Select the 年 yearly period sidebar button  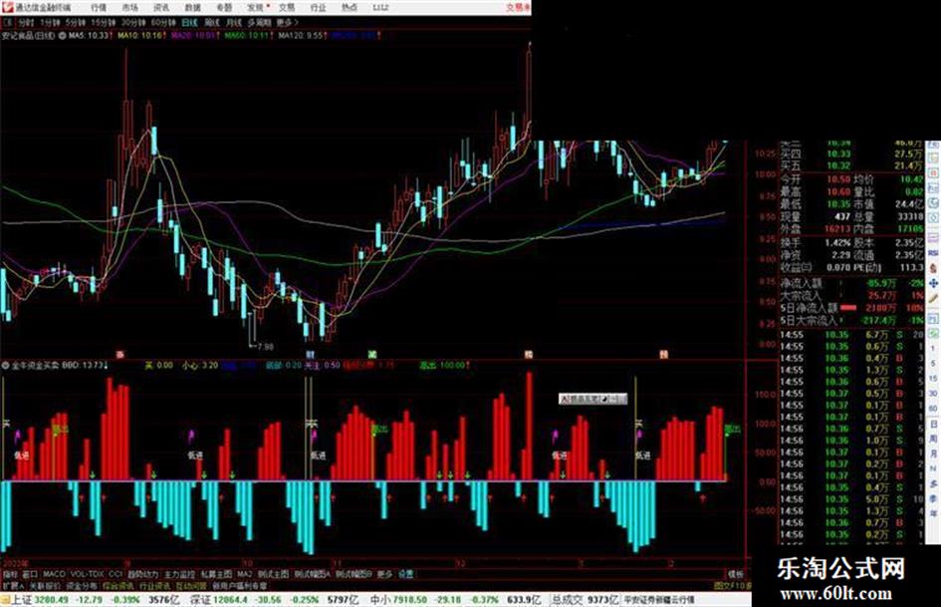point(933,514)
